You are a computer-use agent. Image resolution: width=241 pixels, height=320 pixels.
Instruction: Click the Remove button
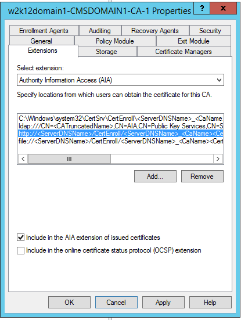click(x=202, y=177)
